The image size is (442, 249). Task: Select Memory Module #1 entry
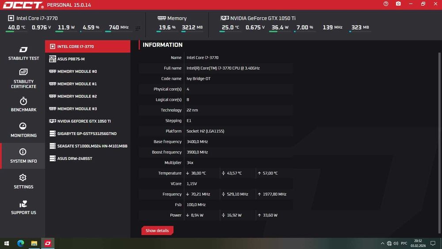click(x=88, y=84)
